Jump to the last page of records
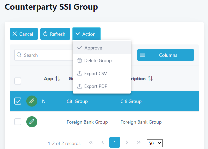 pos(139,143)
